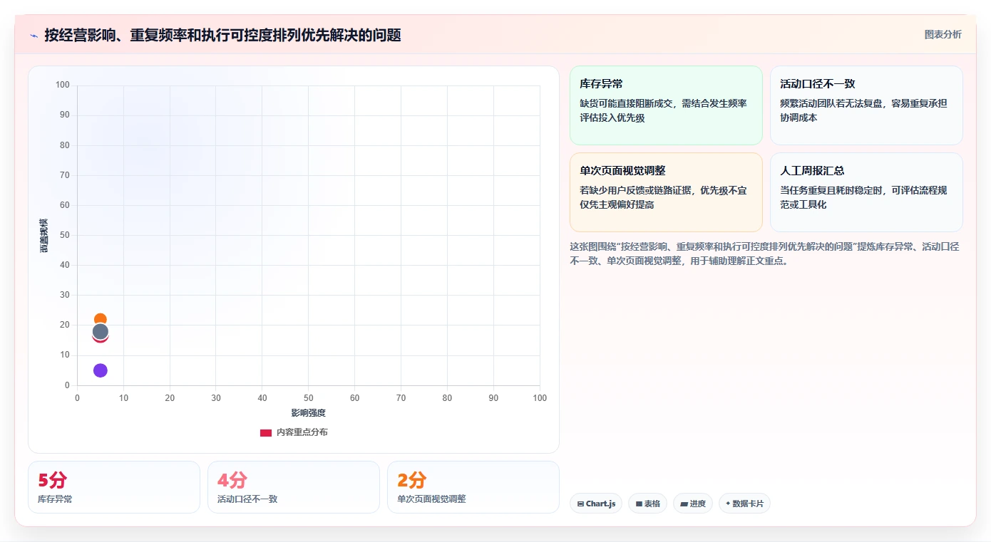Select the Chart.js tag chip
The height and width of the screenshot is (542, 991).
click(596, 504)
